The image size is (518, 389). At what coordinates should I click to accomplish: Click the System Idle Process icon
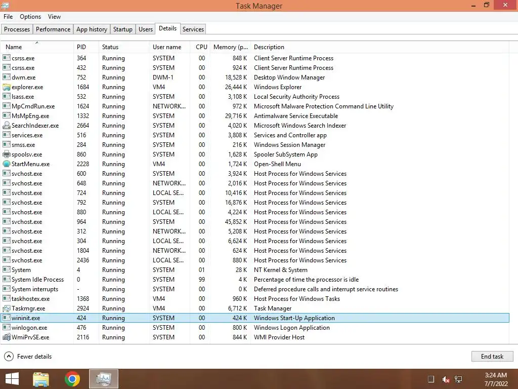coord(6,280)
